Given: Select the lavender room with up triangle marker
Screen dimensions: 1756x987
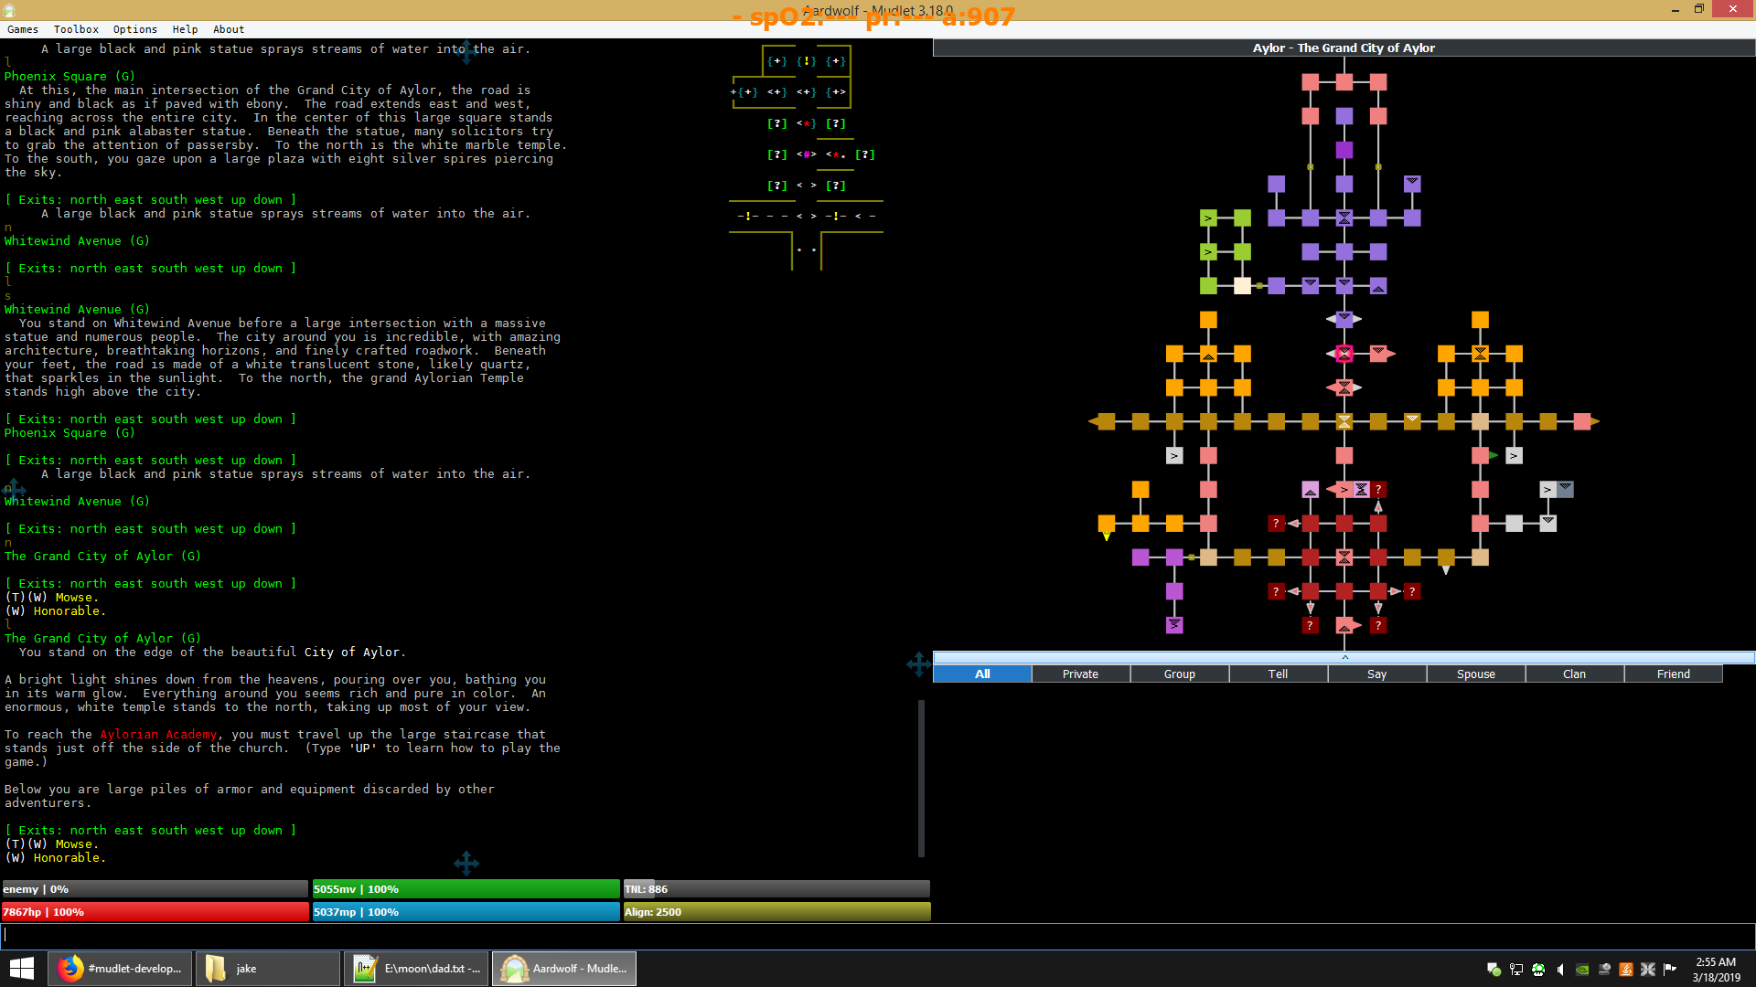Looking at the screenshot, I should pos(1311,490).
